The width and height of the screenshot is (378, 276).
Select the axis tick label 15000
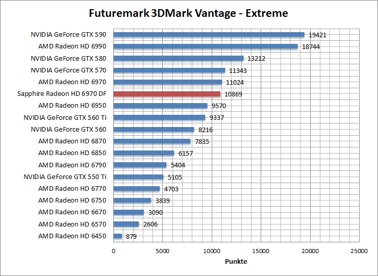[261, 251]
